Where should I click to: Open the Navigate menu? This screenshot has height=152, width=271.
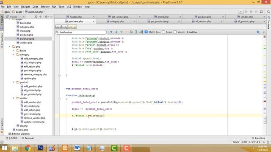pos(25,7)
